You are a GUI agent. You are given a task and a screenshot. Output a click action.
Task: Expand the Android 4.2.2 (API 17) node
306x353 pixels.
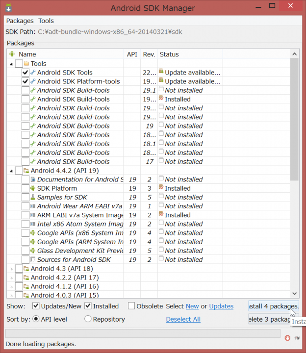coord(11,278)
